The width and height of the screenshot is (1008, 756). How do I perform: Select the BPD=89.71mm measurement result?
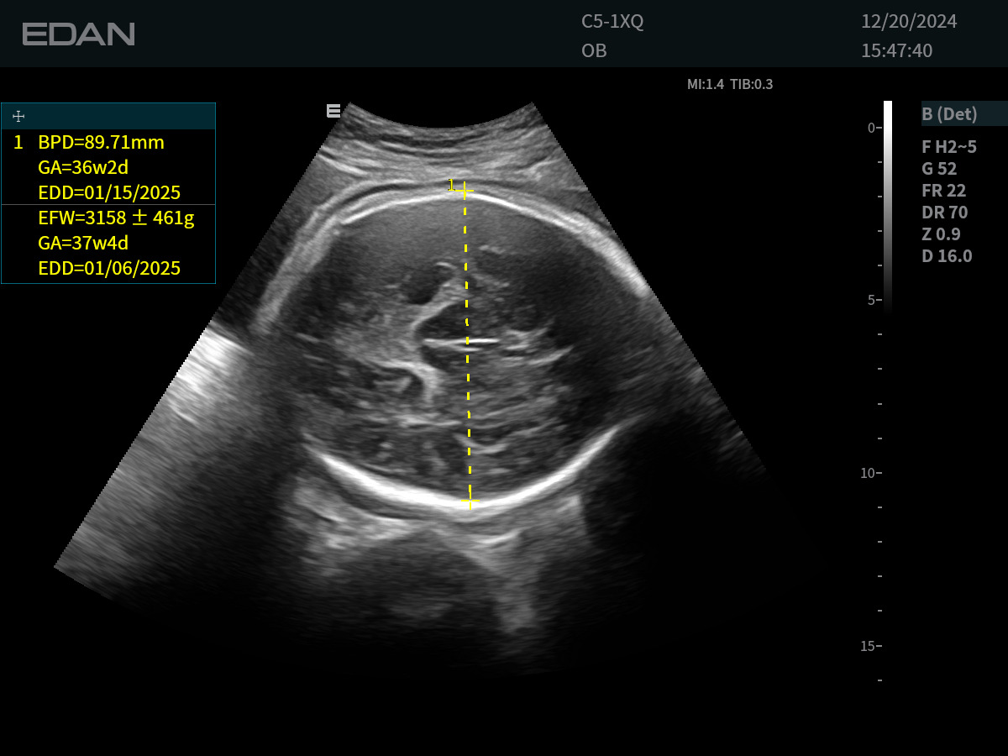click(x=101, y=143)
